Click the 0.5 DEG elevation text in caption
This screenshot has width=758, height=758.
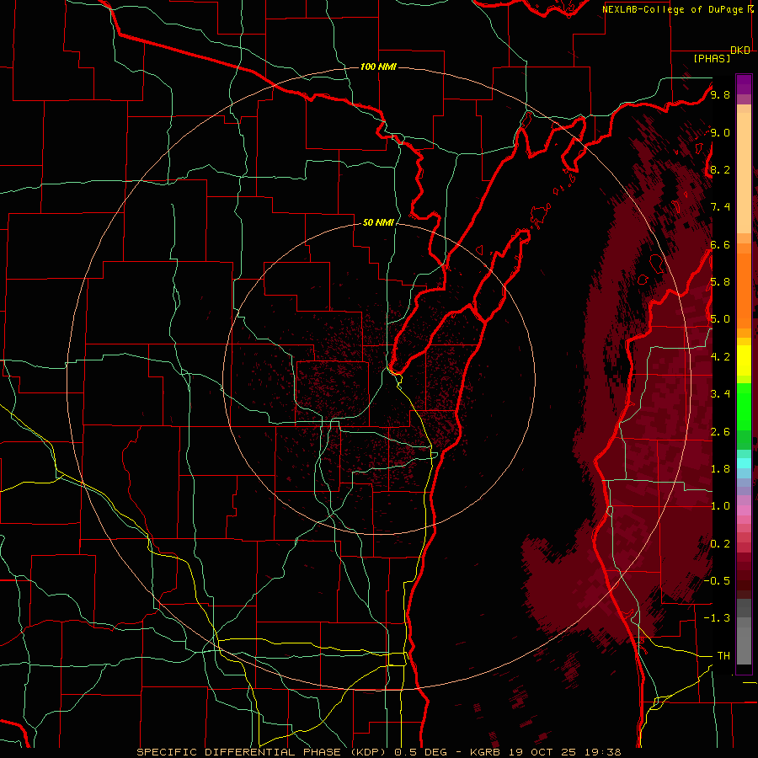(x=420, y=752)
